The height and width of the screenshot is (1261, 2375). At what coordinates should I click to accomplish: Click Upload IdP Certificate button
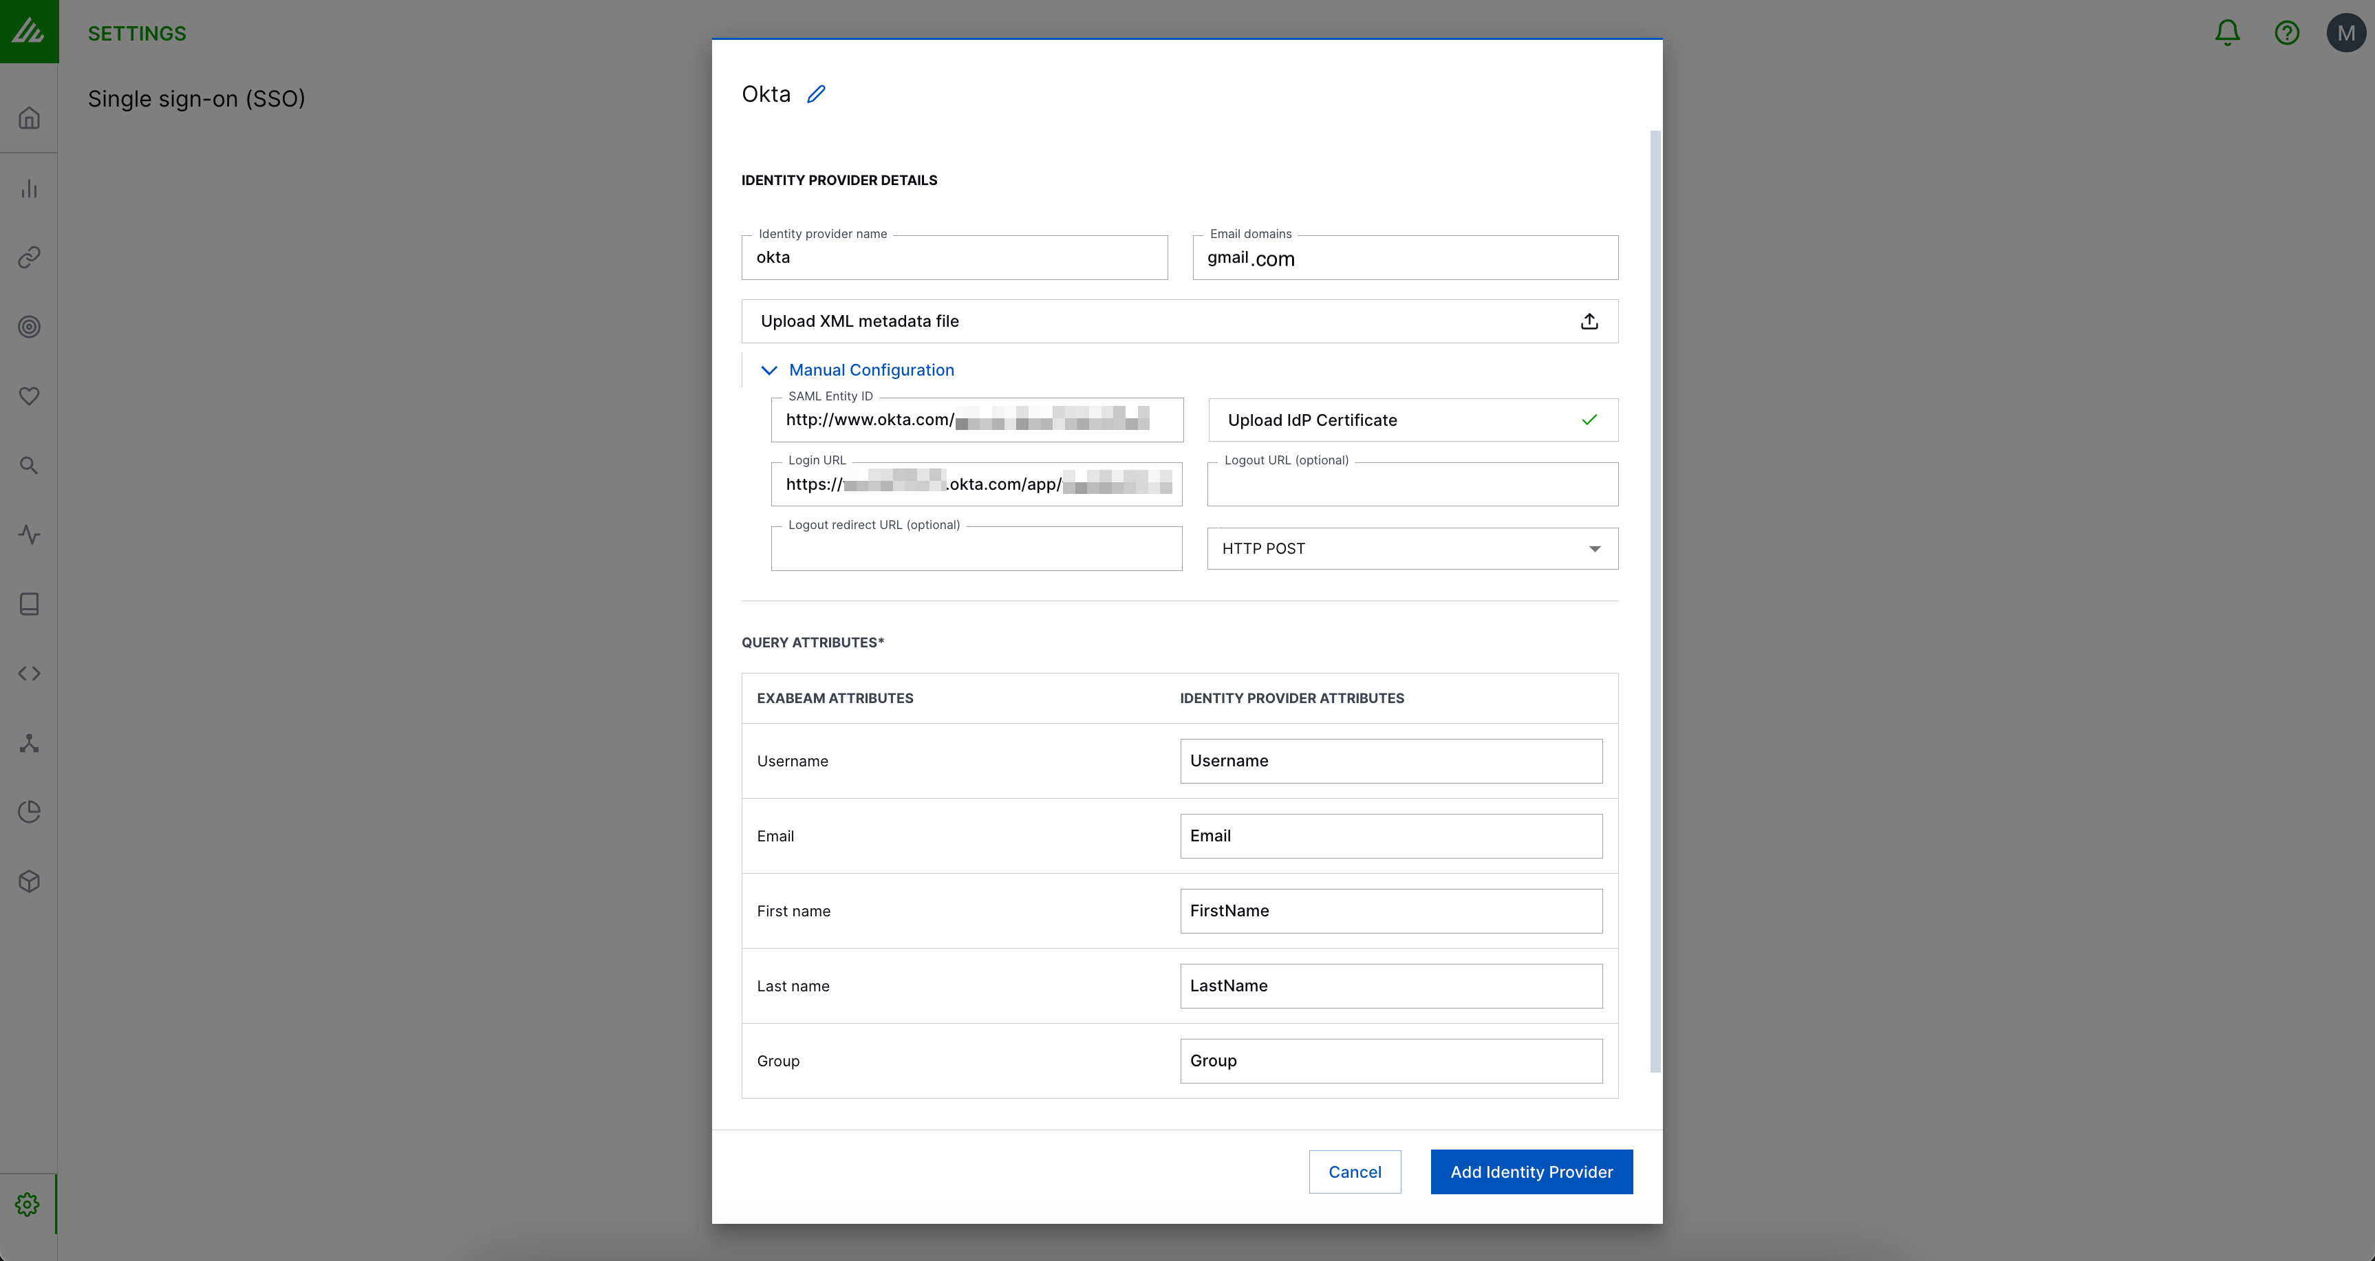point(1412,420)
